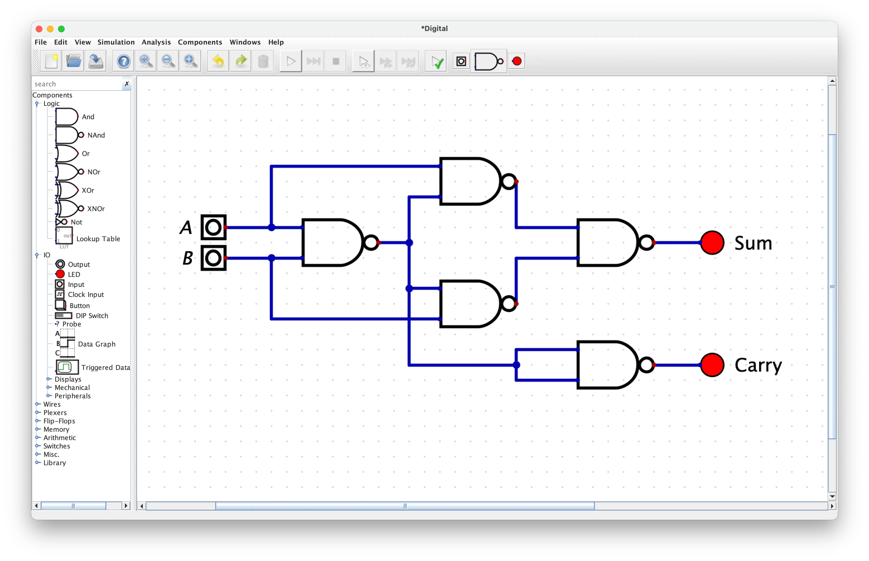
Task: Open the View menu
Action: (x=83, y=42)
